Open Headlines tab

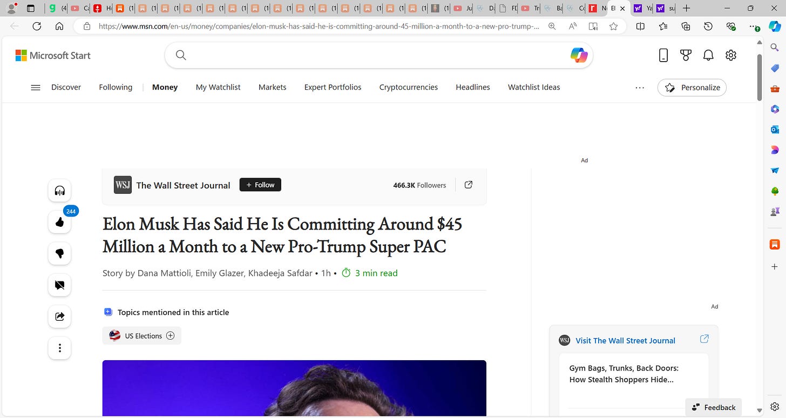coord(473,87)
